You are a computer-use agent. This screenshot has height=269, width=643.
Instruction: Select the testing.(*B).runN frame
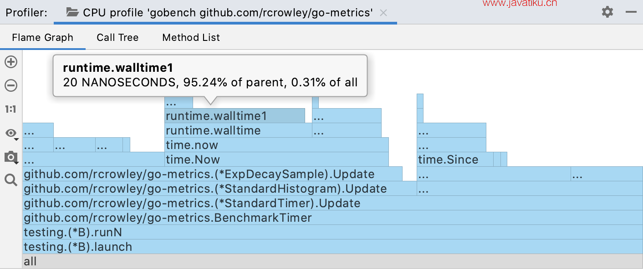pyautogui.click(x=332, y=232)
